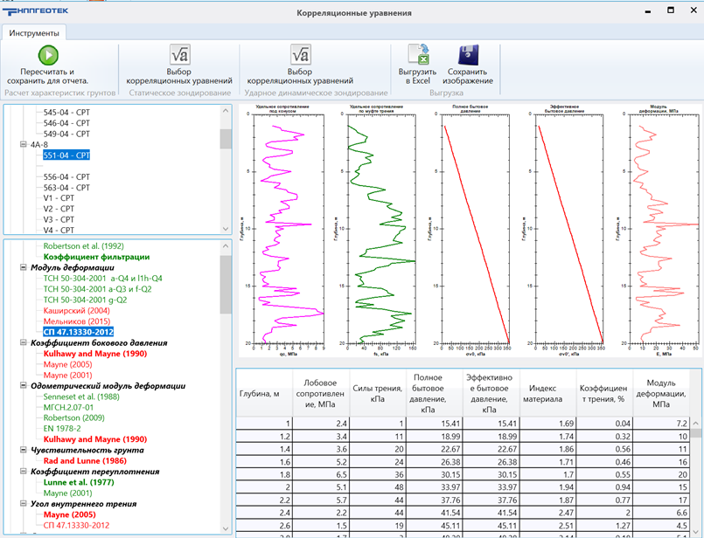Click the Export to Excel icon
704x538 pixels.
coord(417,54)
